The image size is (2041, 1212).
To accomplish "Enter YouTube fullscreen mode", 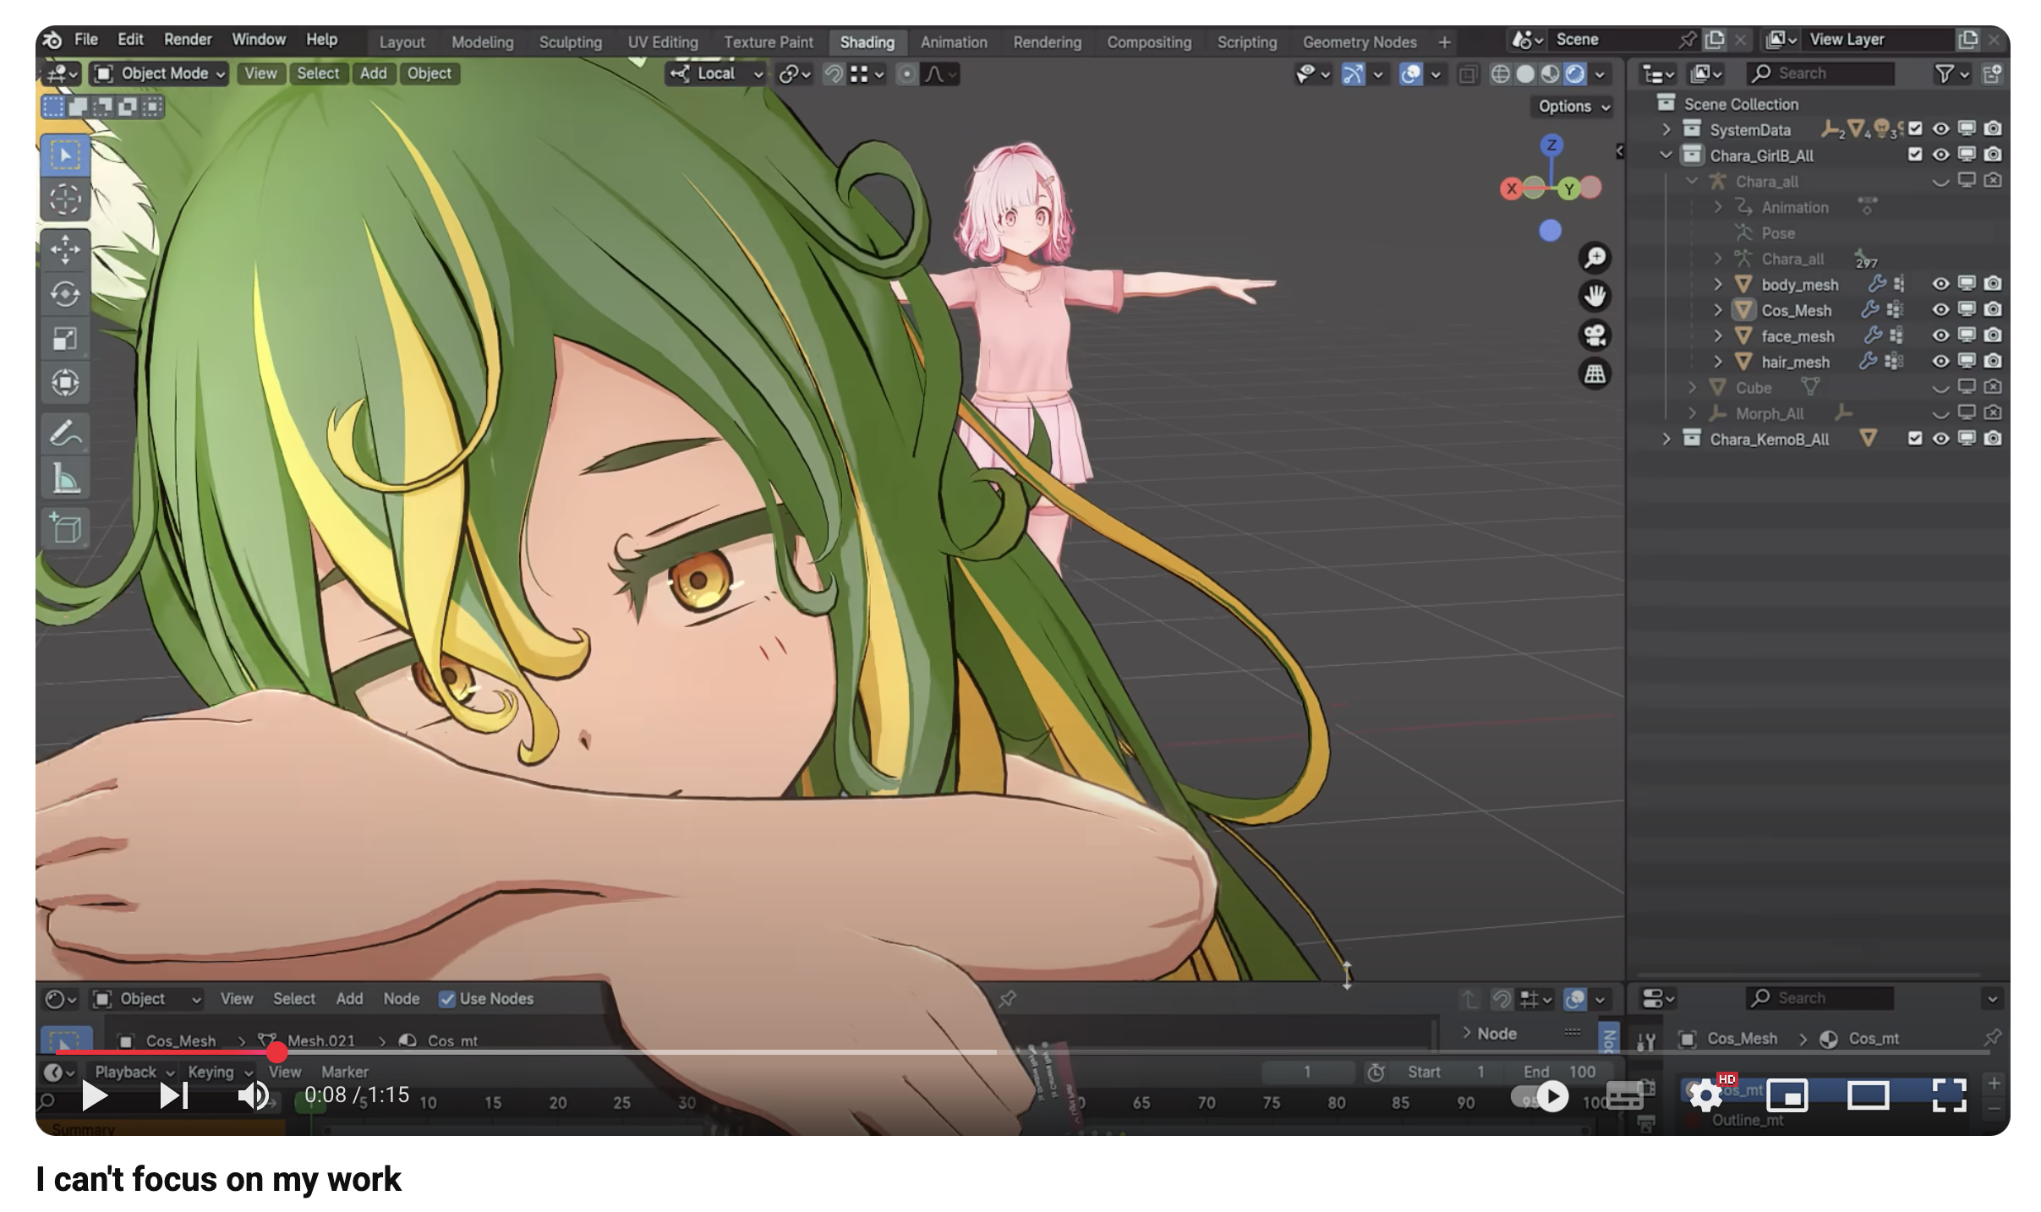I will coord(1948,1095).
